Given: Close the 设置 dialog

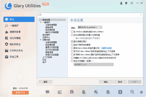Looking at the screenshot, I should (141, 15).
